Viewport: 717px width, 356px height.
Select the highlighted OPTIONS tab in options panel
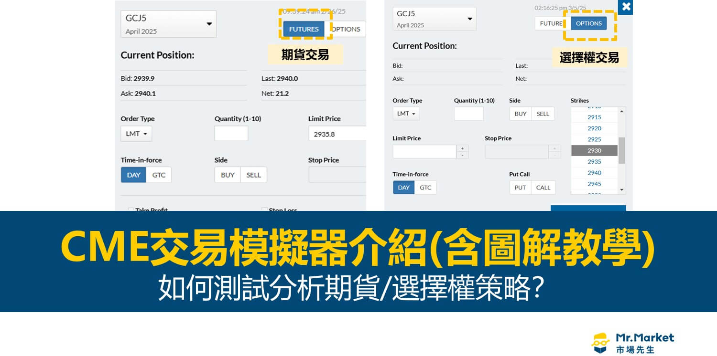pos(589,23)
